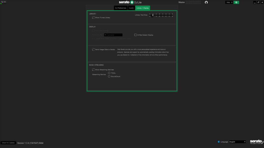264x148 pixels.
Task: Enable Hi-Res Screen Display
Action: coord(135,35)
